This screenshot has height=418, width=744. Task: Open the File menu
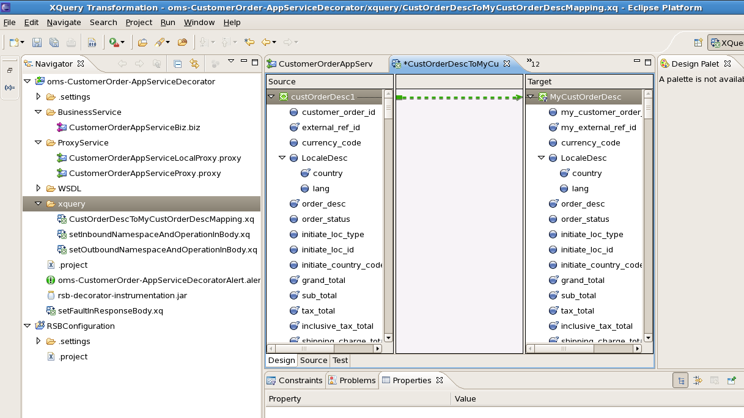coord(10,22)
